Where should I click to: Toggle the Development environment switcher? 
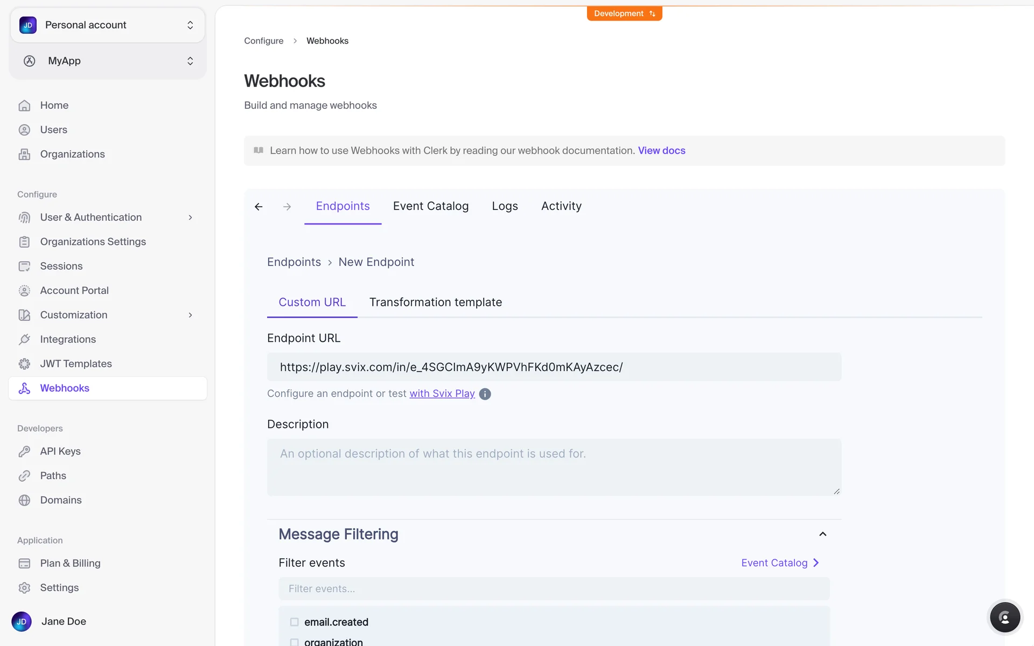coord(624,13)
